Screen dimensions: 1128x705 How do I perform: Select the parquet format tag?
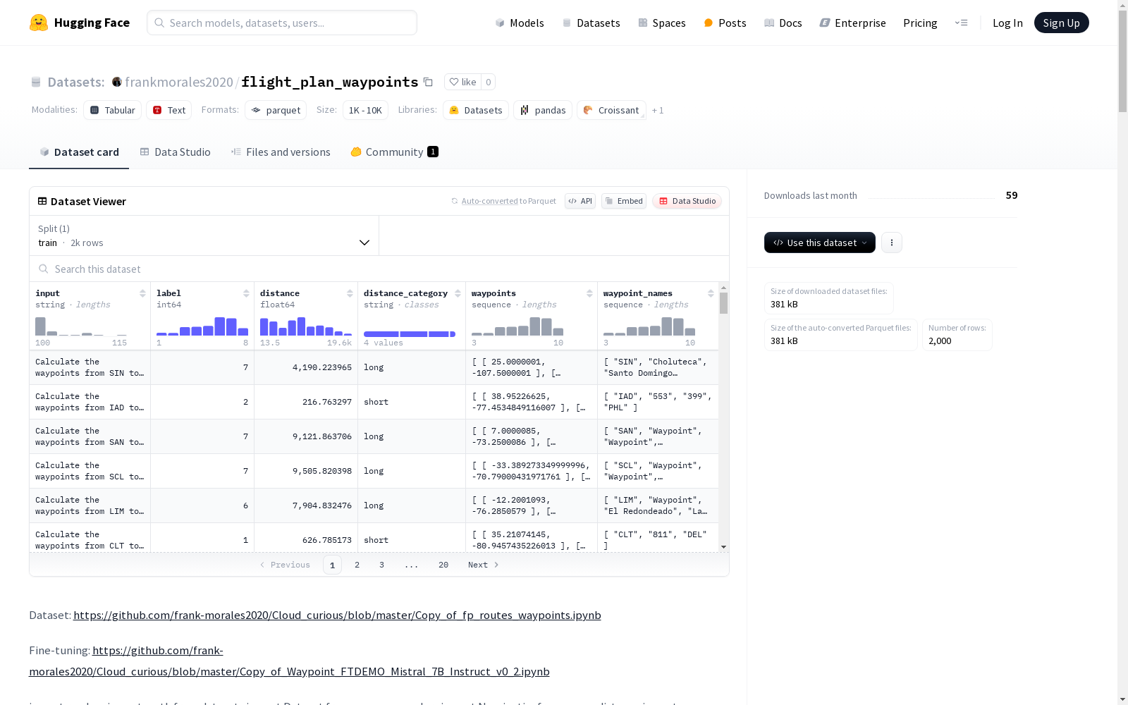(276, 110)
